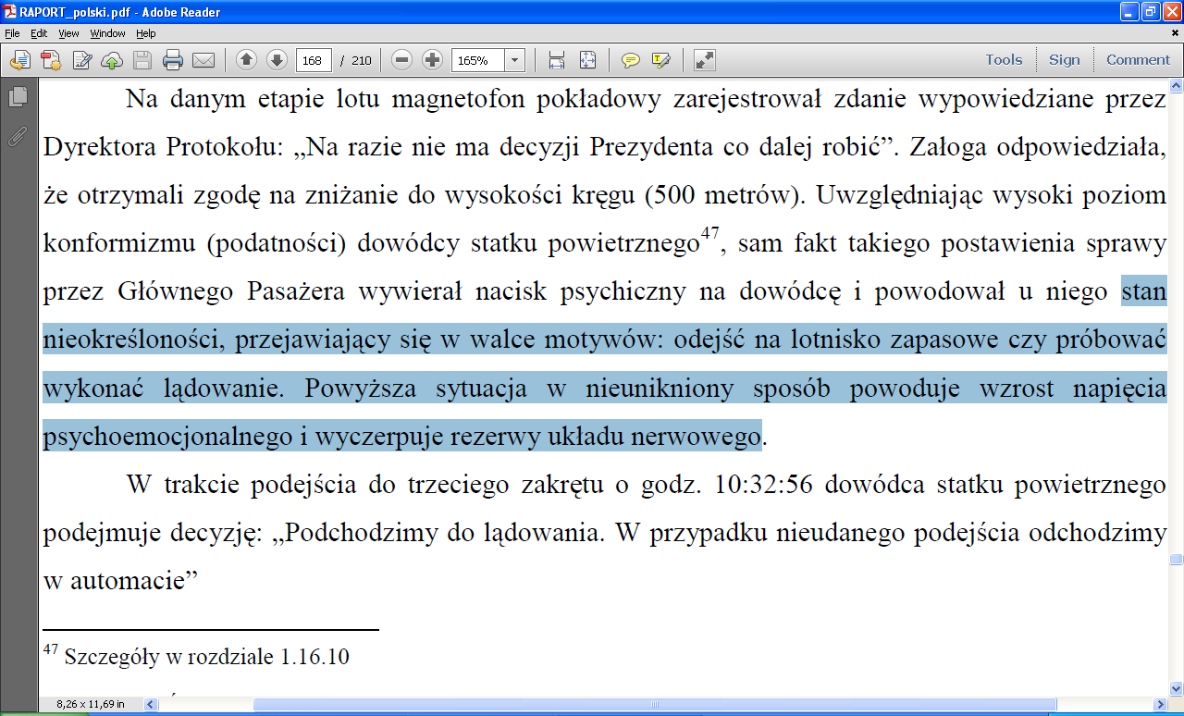Click the upload to cloud icon

click(112, 60)
